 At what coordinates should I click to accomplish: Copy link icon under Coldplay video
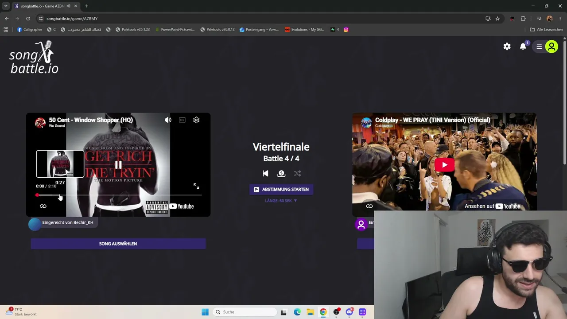[369, 206]
